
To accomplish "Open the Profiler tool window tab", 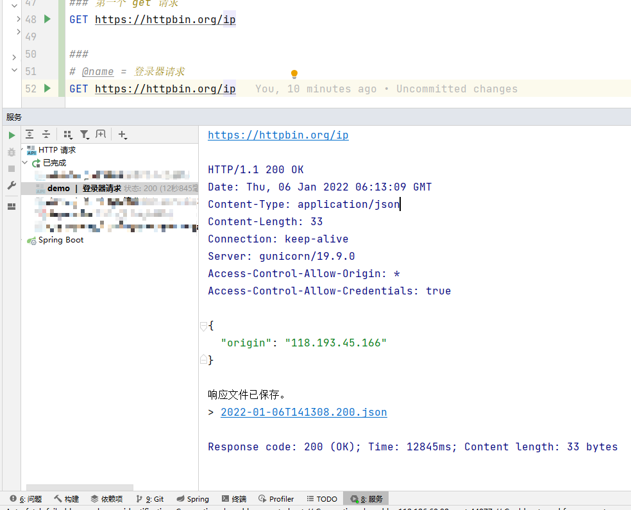I will 276,499.
